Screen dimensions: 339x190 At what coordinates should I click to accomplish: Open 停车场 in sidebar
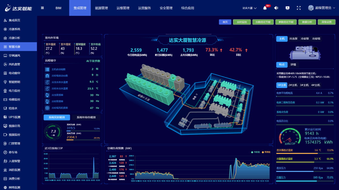[x=18, y=152]
